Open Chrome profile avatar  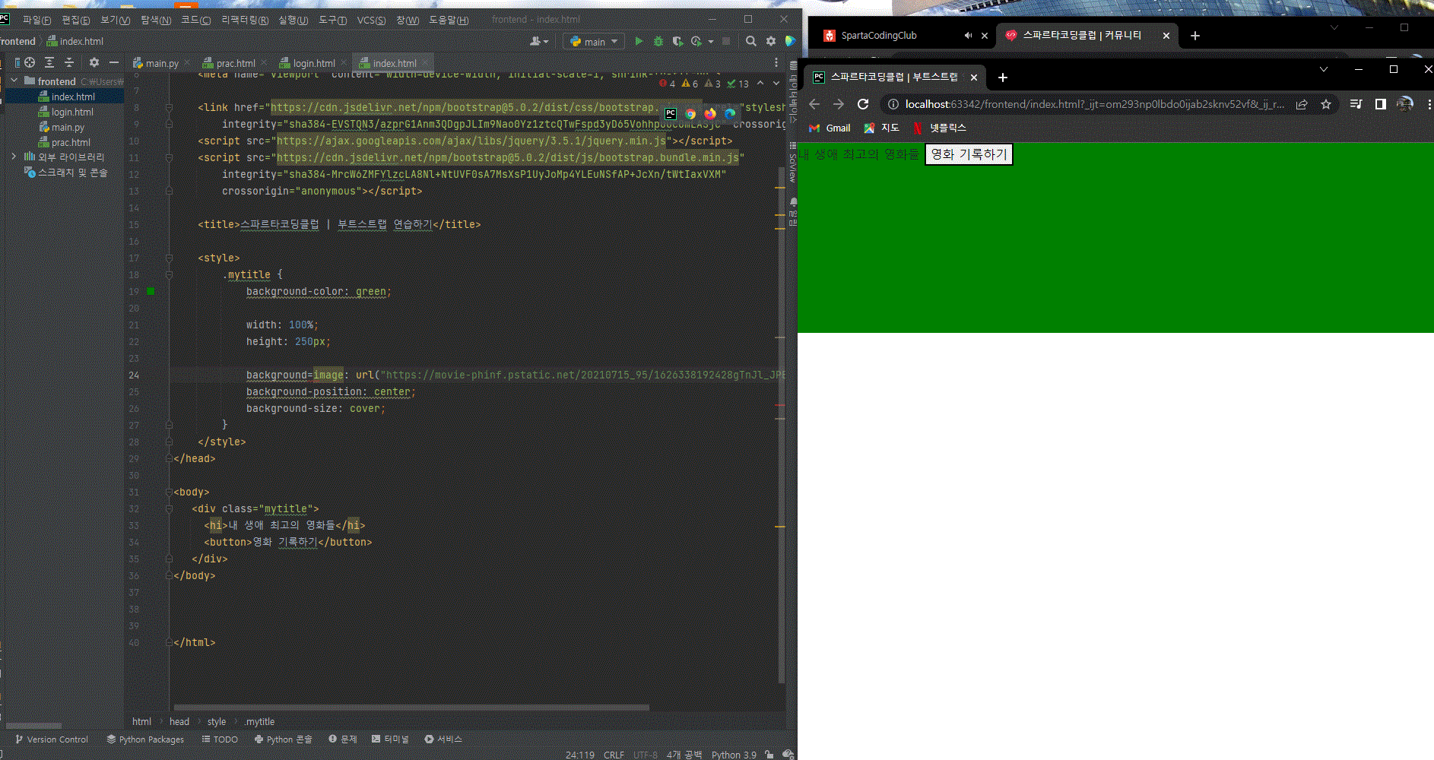[1405, 104]
